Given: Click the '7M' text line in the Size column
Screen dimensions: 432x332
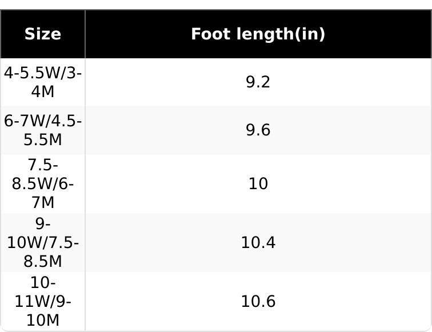Looking at the screenshot, I should point(43,202).
